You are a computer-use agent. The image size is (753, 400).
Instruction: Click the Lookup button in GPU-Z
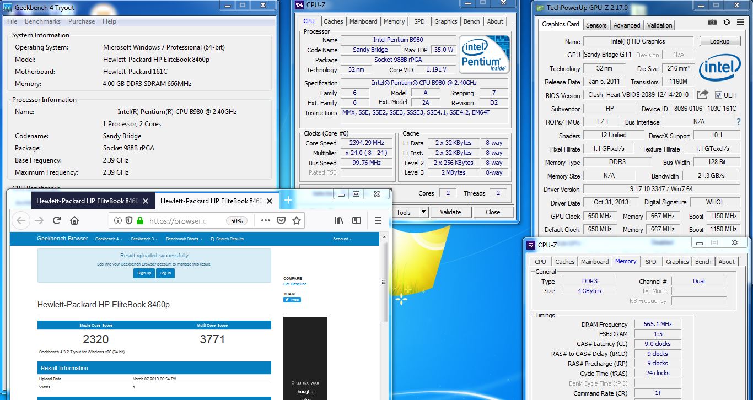(x=719, y=41)
